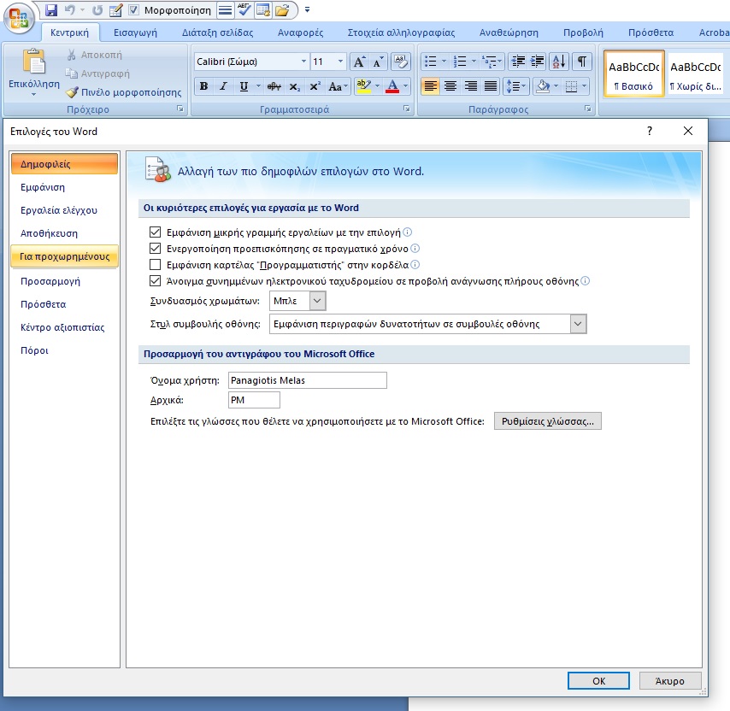Toggle 'Ενεργοποίηση προεπισκόπησης σε πραγματικό χρόνο' checkbox
This screenshot has height=711, width=730.
click(x=155, y=249)
